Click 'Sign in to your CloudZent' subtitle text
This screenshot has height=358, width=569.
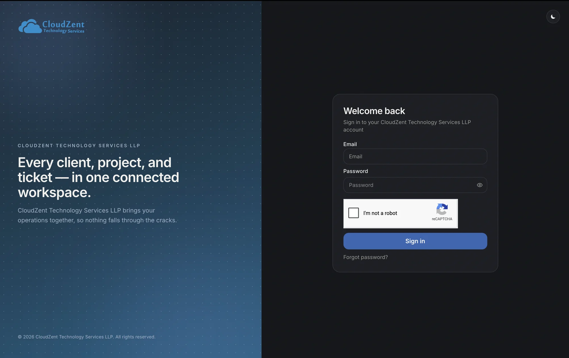(407, 126)
